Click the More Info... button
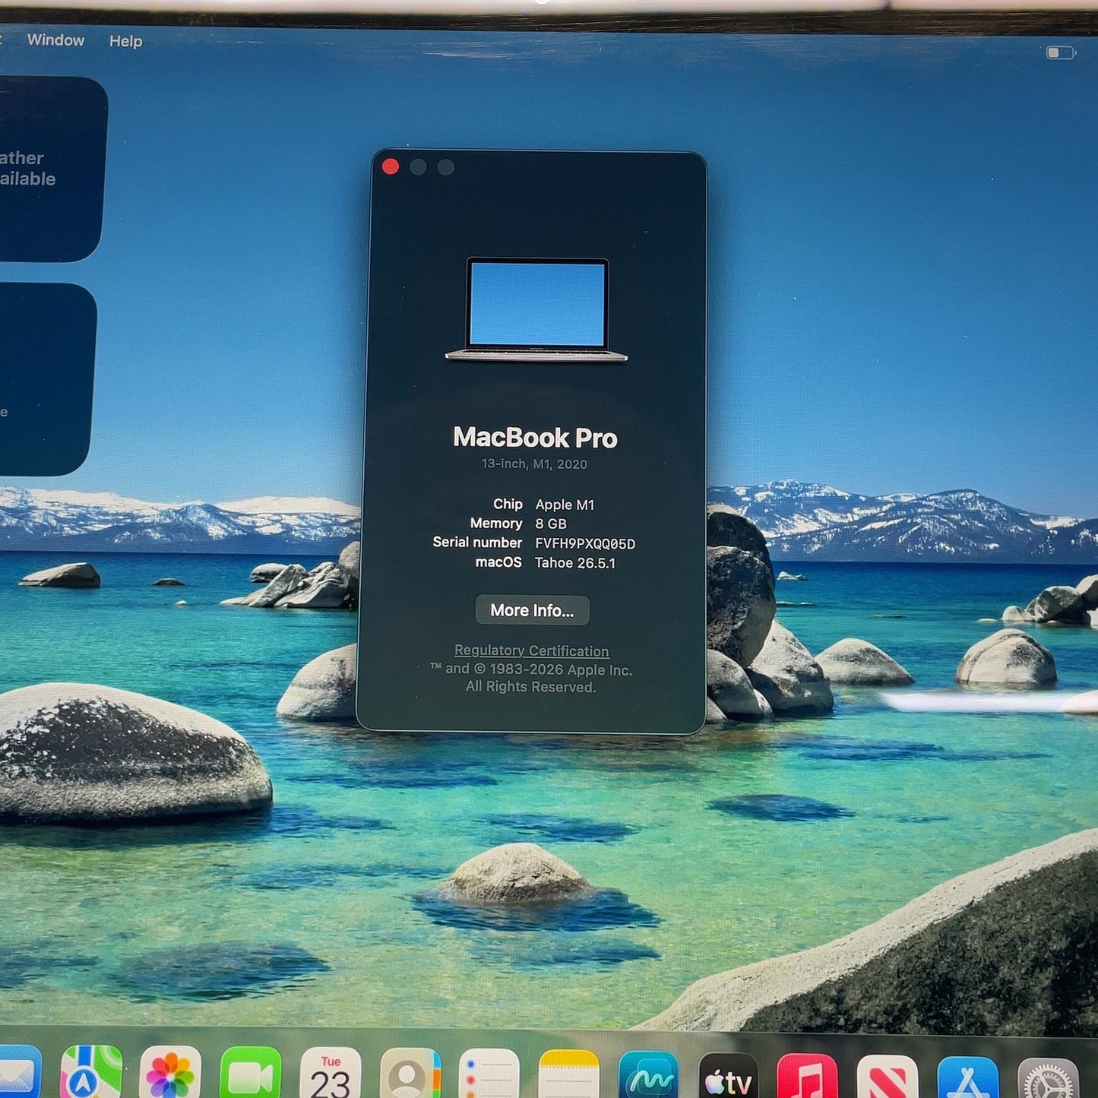This screenshot has width=1098, height=1098. [x=532, y=610]
